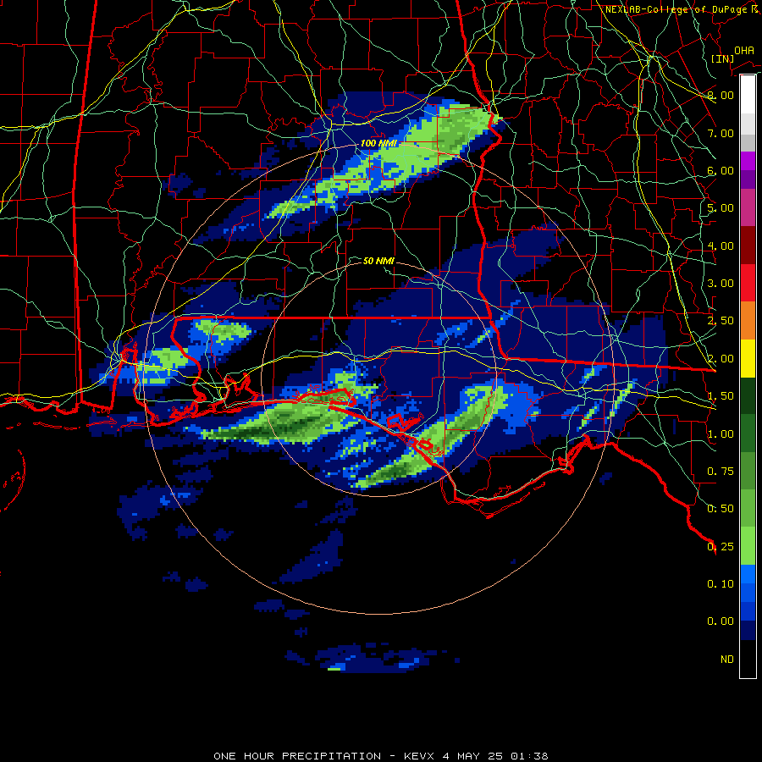The image size is (762, 762).
Task: Click the 0.50 legend value
Action: tap(721, 509)
